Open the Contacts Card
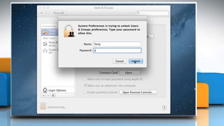Image resolution: width=224 pixels, height=126 pixels. pyautogui.click(x=130, y=73)
